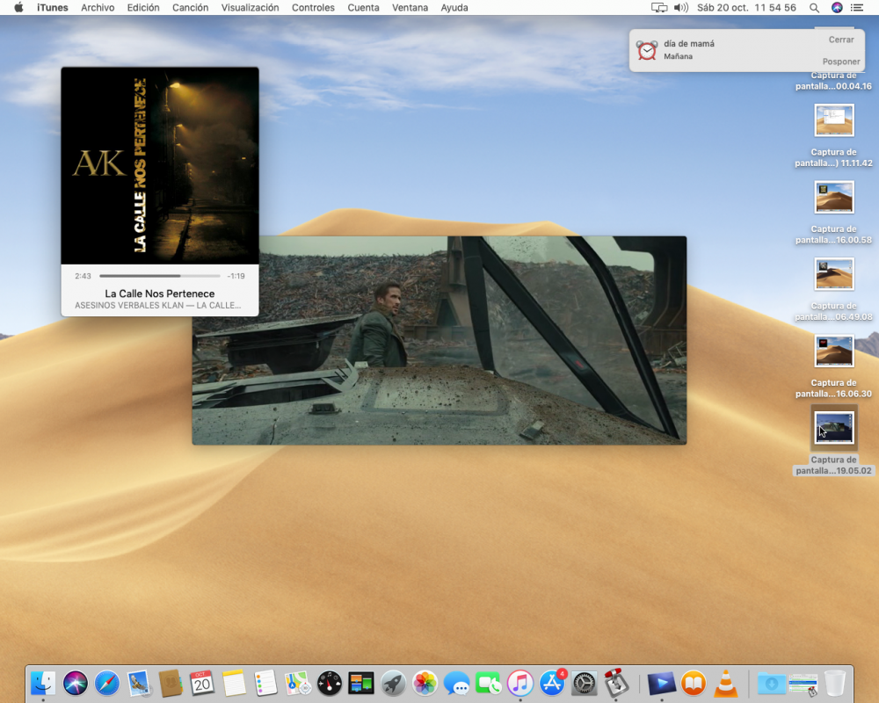Open the Reminders app in Dock
This screenshot has width=879, height=703.
point(265,684)
